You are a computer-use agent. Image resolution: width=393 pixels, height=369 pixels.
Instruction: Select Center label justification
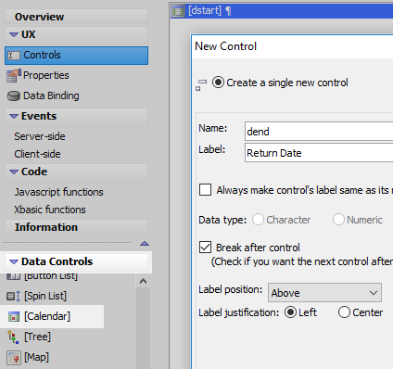click(344, 312)
